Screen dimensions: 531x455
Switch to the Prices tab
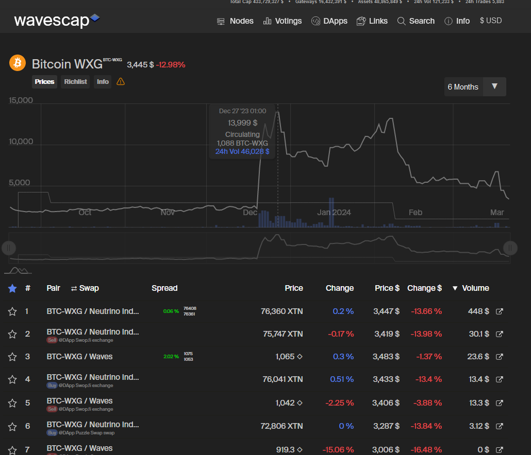coord(44,82)
